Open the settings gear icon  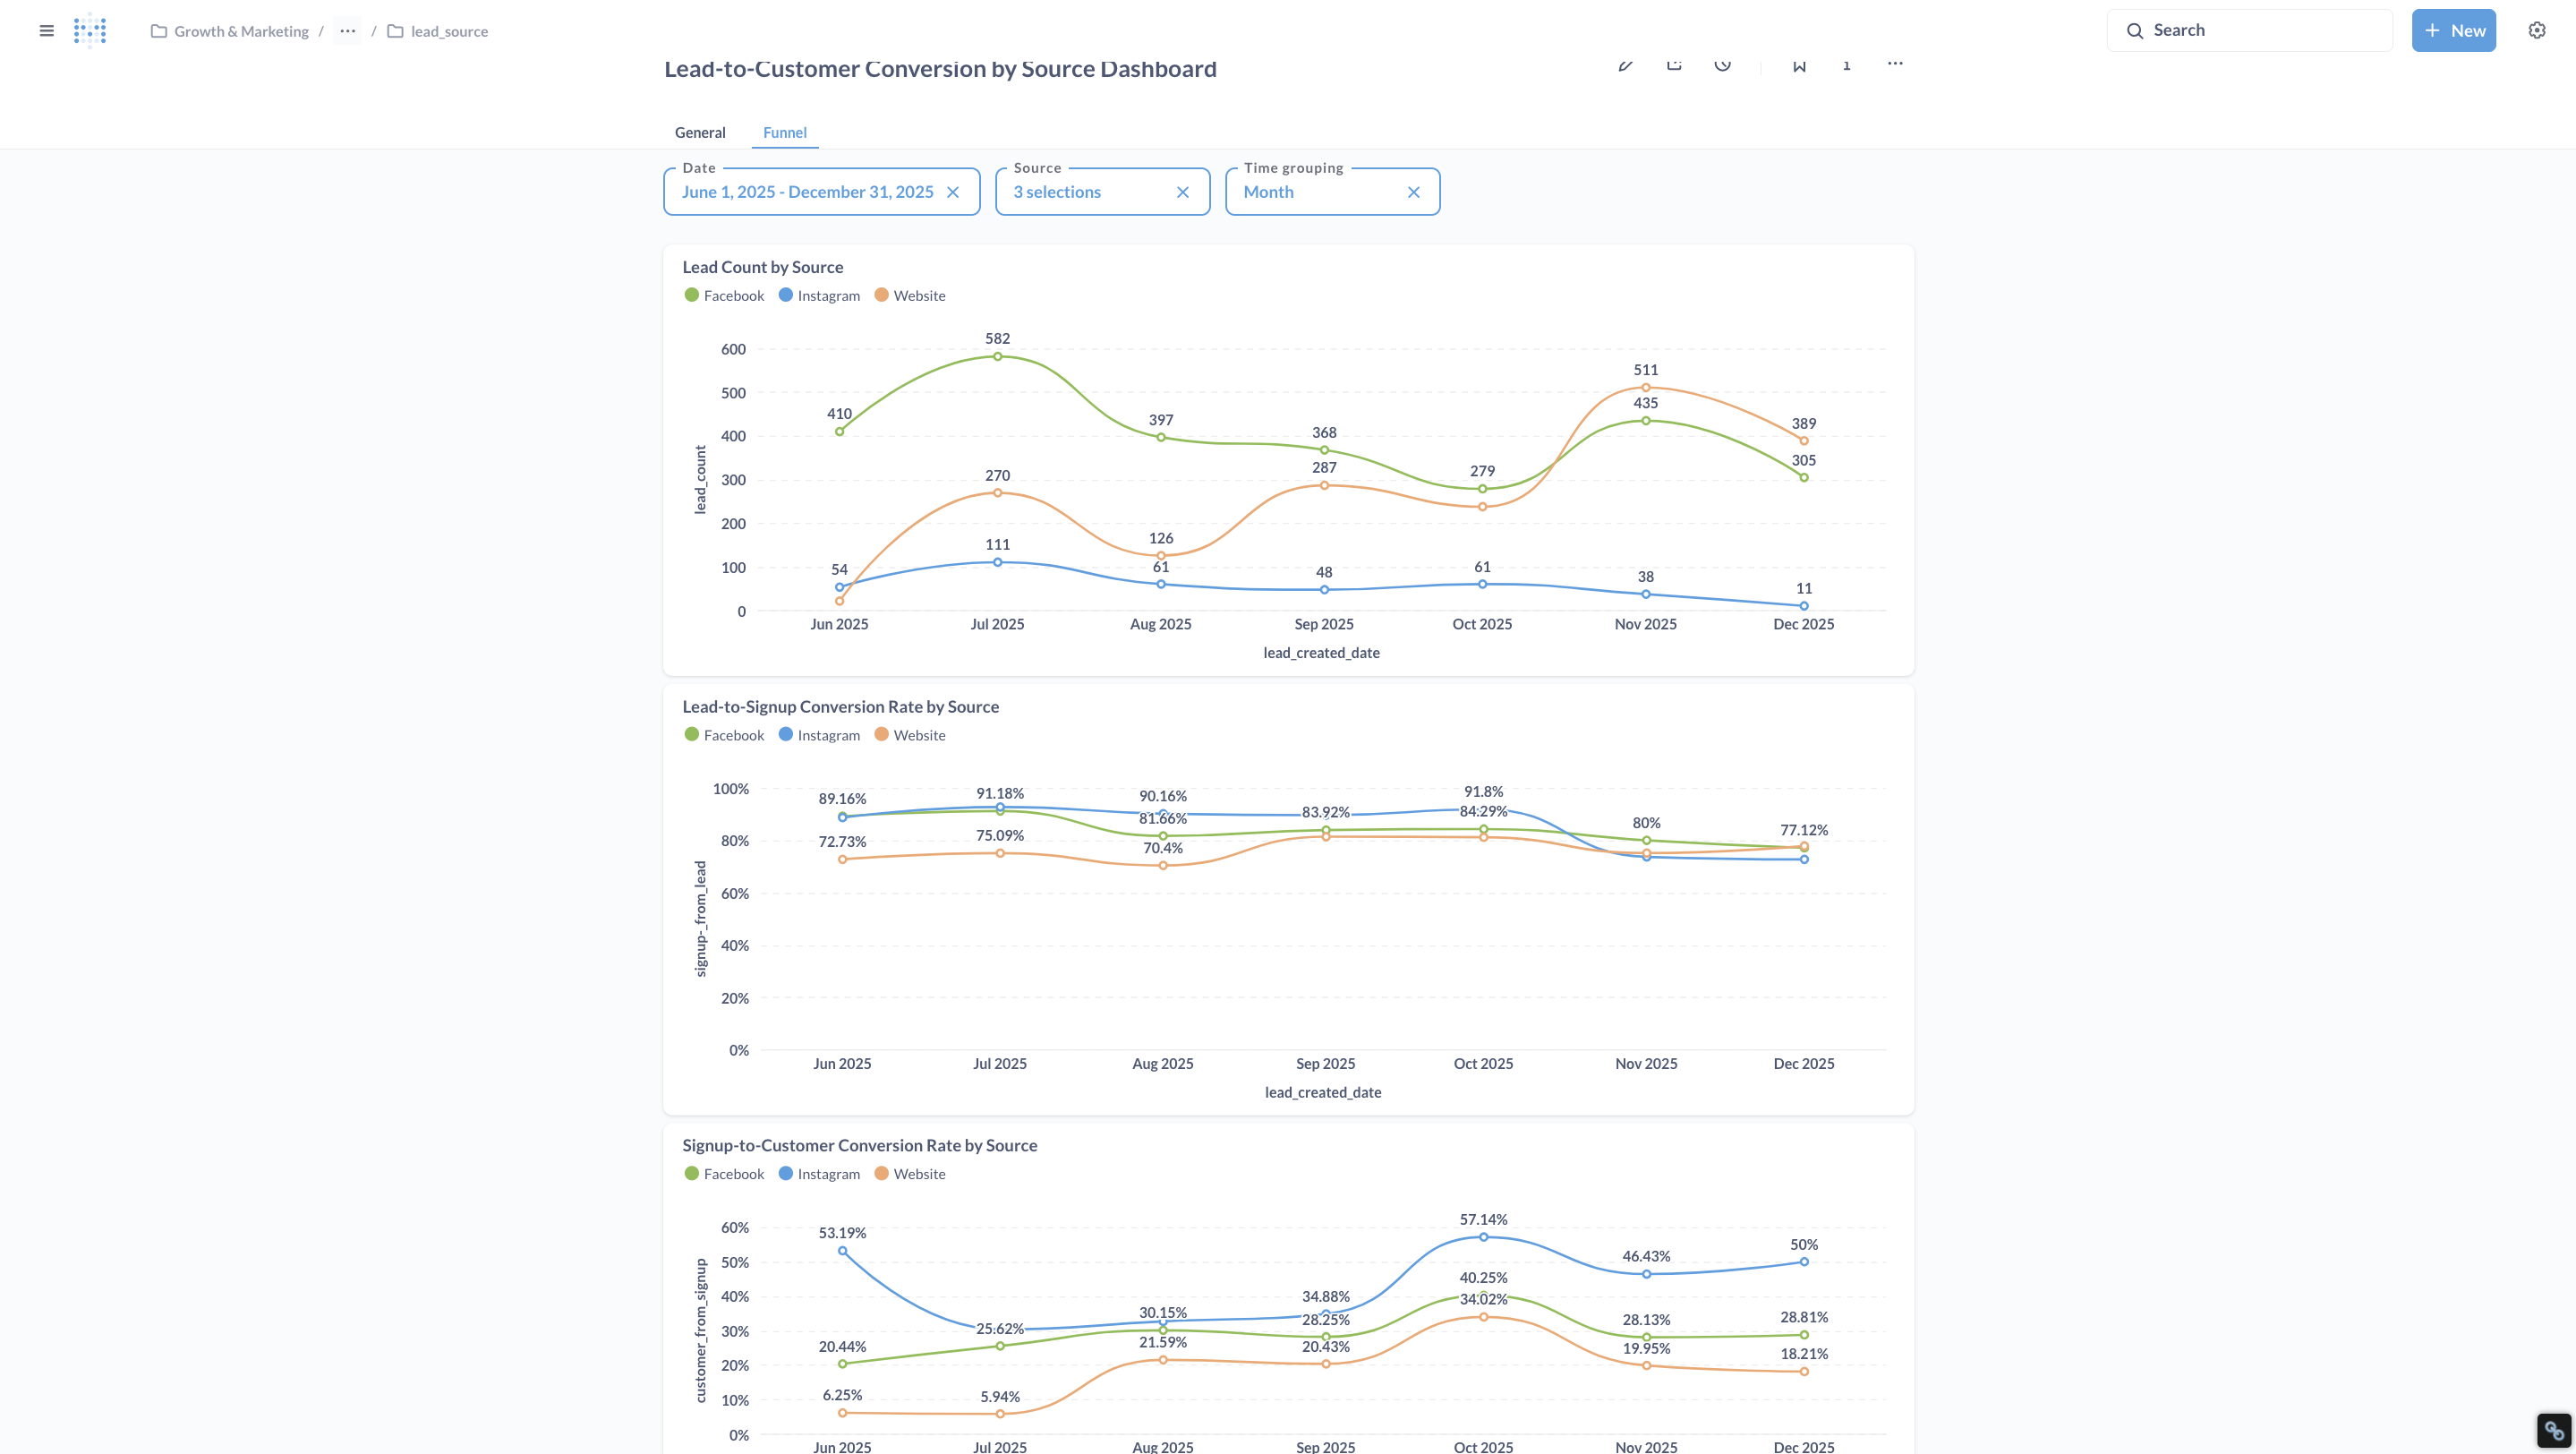pyautogui.click(x=2536, y=30)
